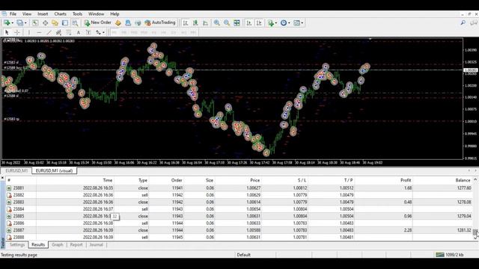The width and height of the screenshot is (479, 269).
Task: Switch to the tester Report tab
Action: pos(76,244)
